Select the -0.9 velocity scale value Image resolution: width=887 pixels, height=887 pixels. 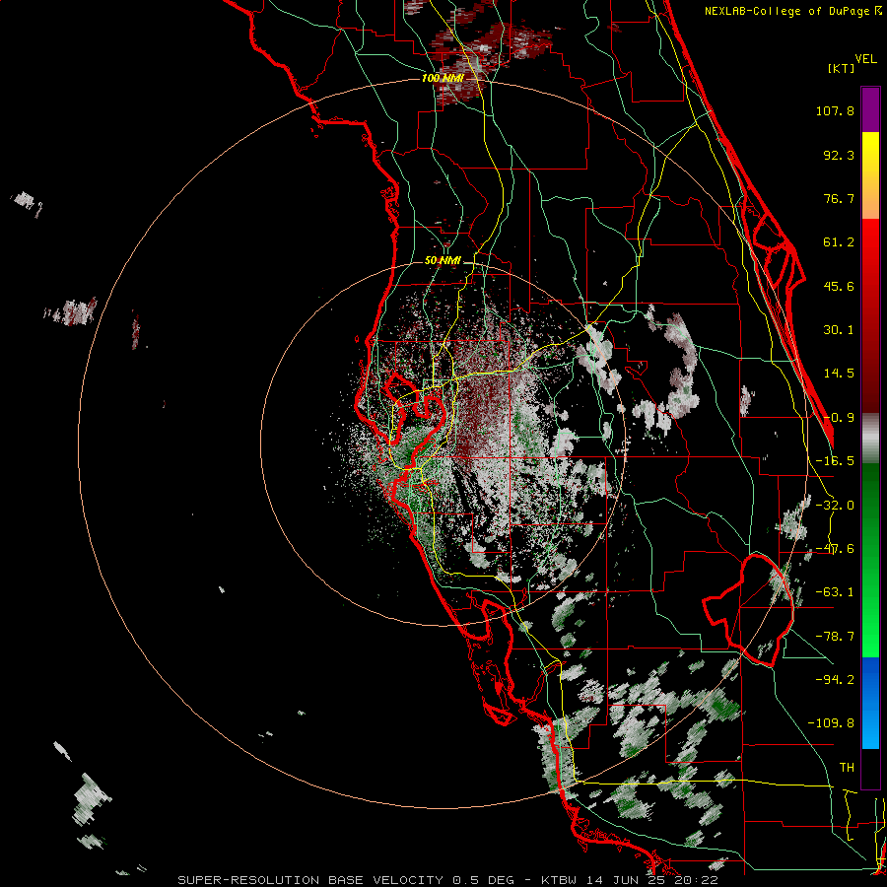pyautogui.click(x=839, y=418)
